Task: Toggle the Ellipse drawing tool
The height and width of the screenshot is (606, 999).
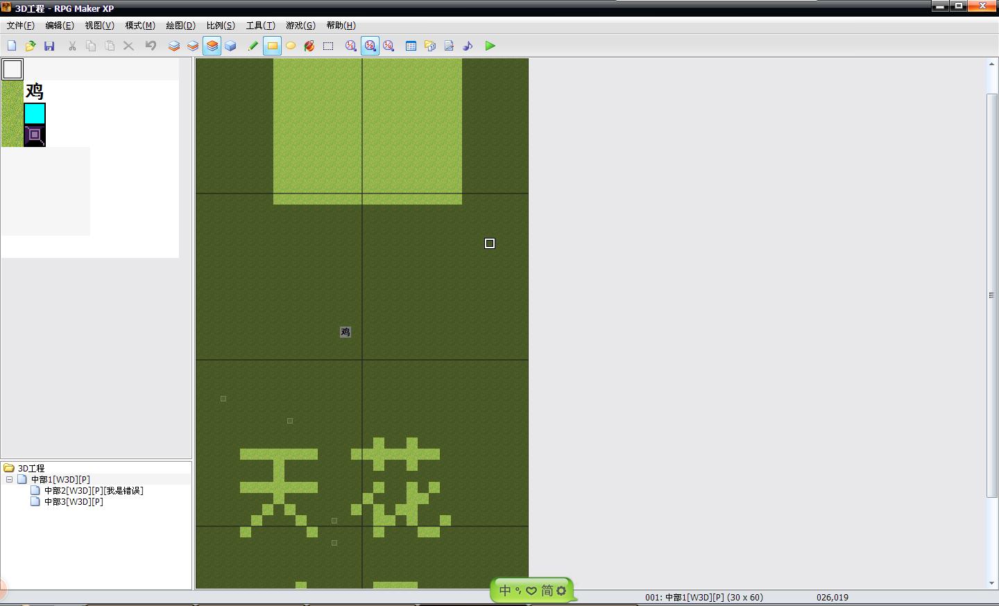Action: pos(291,46)
